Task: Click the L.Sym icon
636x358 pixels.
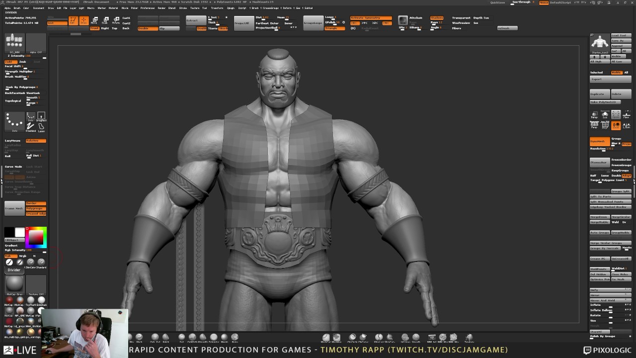Action: tap(626, 125)
